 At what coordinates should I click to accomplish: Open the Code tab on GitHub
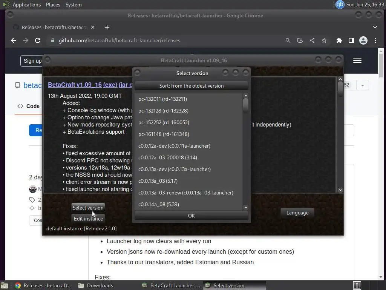(x=29, y=106)
